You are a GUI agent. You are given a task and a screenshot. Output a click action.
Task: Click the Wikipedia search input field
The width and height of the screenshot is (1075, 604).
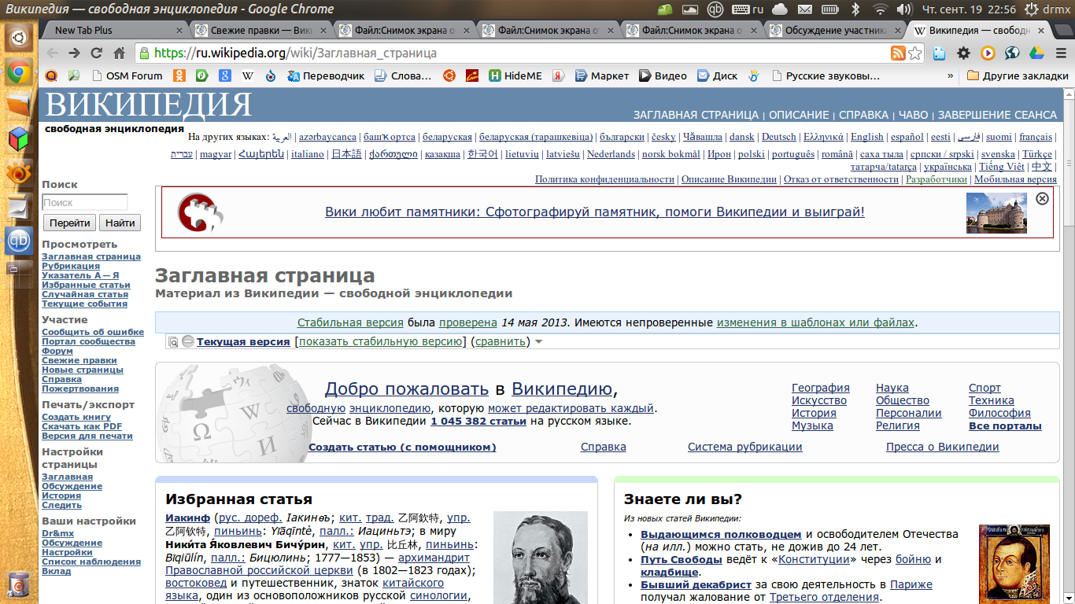[x=84, y=202]
